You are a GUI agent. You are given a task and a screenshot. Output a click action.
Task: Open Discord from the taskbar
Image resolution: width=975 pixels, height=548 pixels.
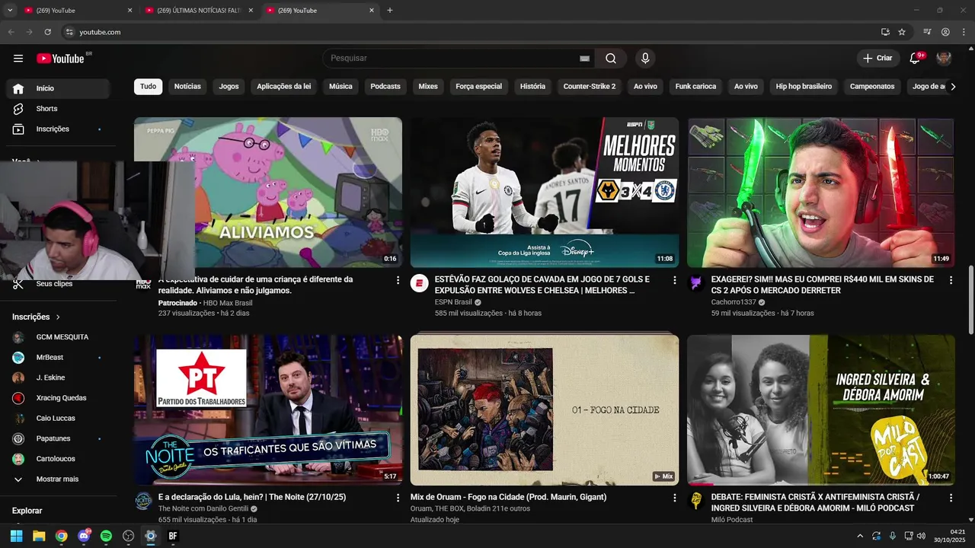click(84, 536)
